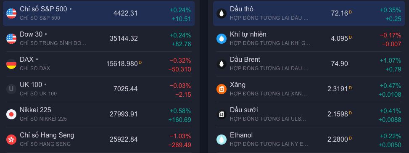This screenshot has height=153, width=409.
Task: Select the DAX price 15618.980
Action: coord(122,63)
